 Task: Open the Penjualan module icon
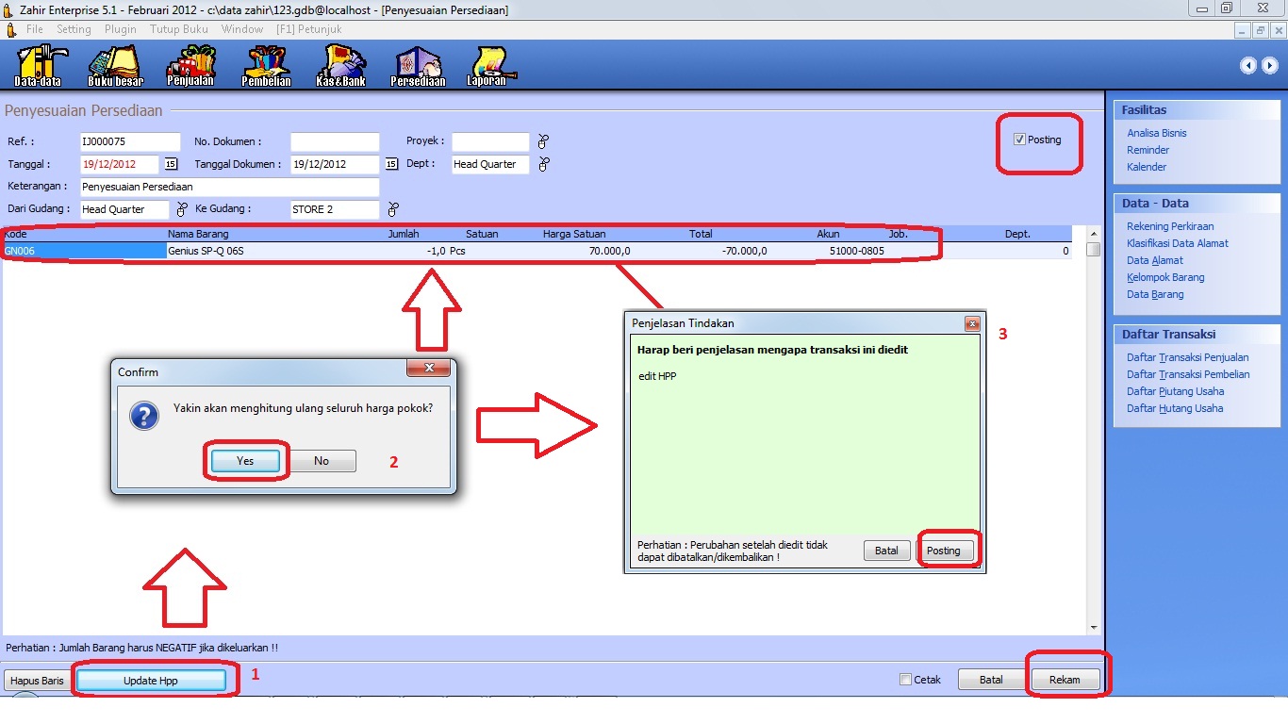tap(190, 65)
